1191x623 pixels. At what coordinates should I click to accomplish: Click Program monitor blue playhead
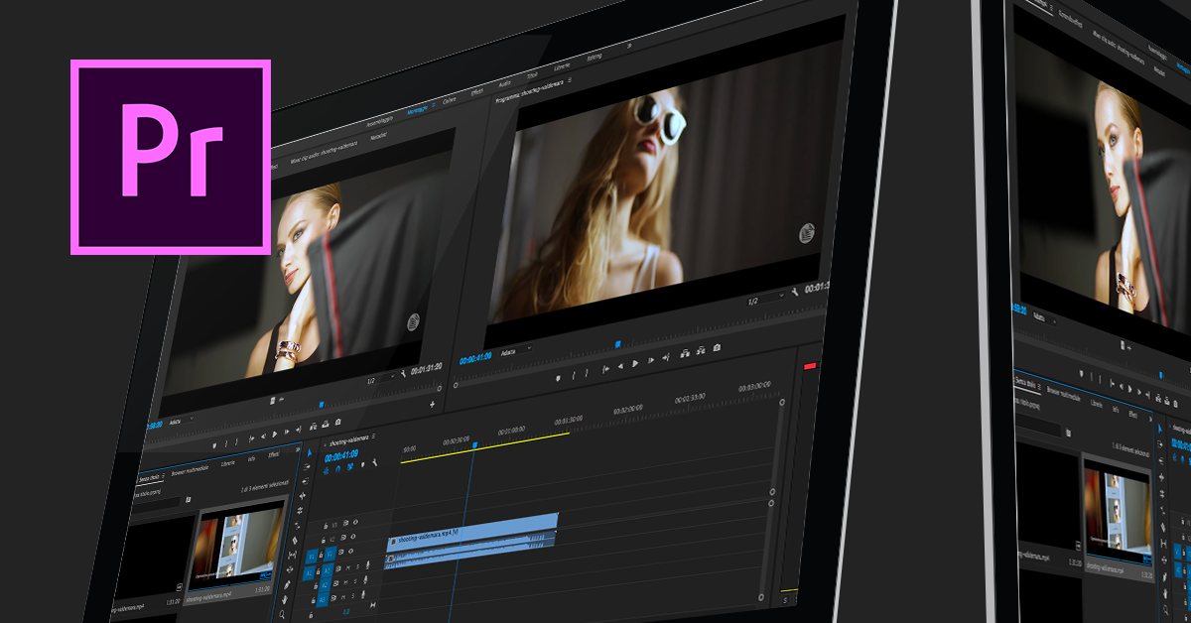point(617,344)
